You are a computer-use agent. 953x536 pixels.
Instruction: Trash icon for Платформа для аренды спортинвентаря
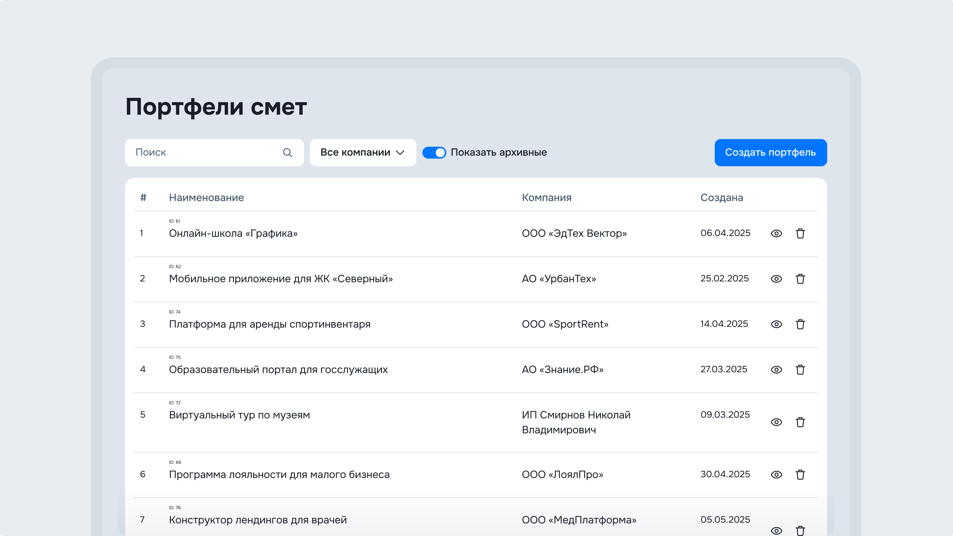pos(800,324)
